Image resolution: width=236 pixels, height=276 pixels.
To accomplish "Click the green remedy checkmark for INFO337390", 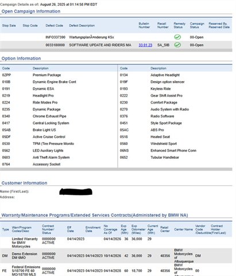I will point(177,37).
